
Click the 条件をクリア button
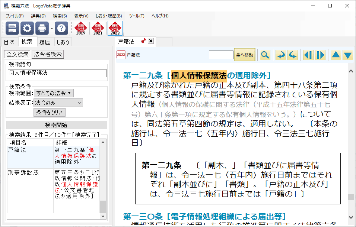pos(50,112)
